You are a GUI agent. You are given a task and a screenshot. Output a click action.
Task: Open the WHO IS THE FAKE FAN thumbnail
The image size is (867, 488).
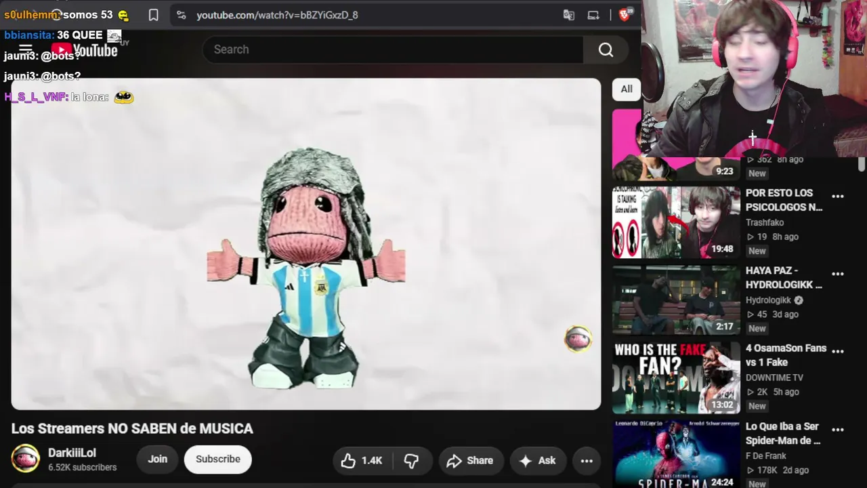tap(677, 378)
